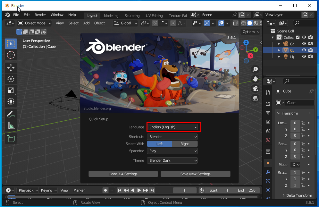The image size is (319, 207).
Task: Click the current frame number field
Action: click(185, 190)
